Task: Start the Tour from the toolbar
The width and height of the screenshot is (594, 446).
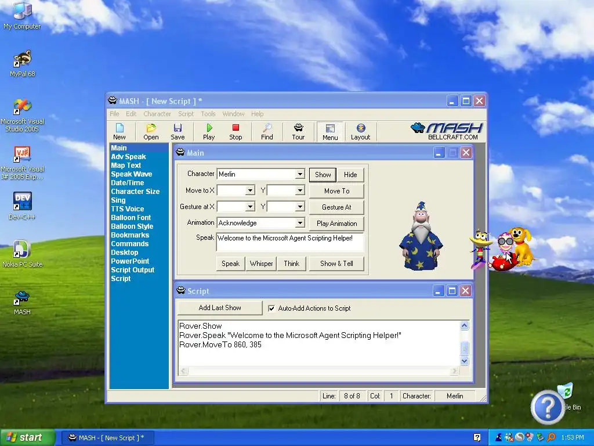Action: tap(298, 132)
